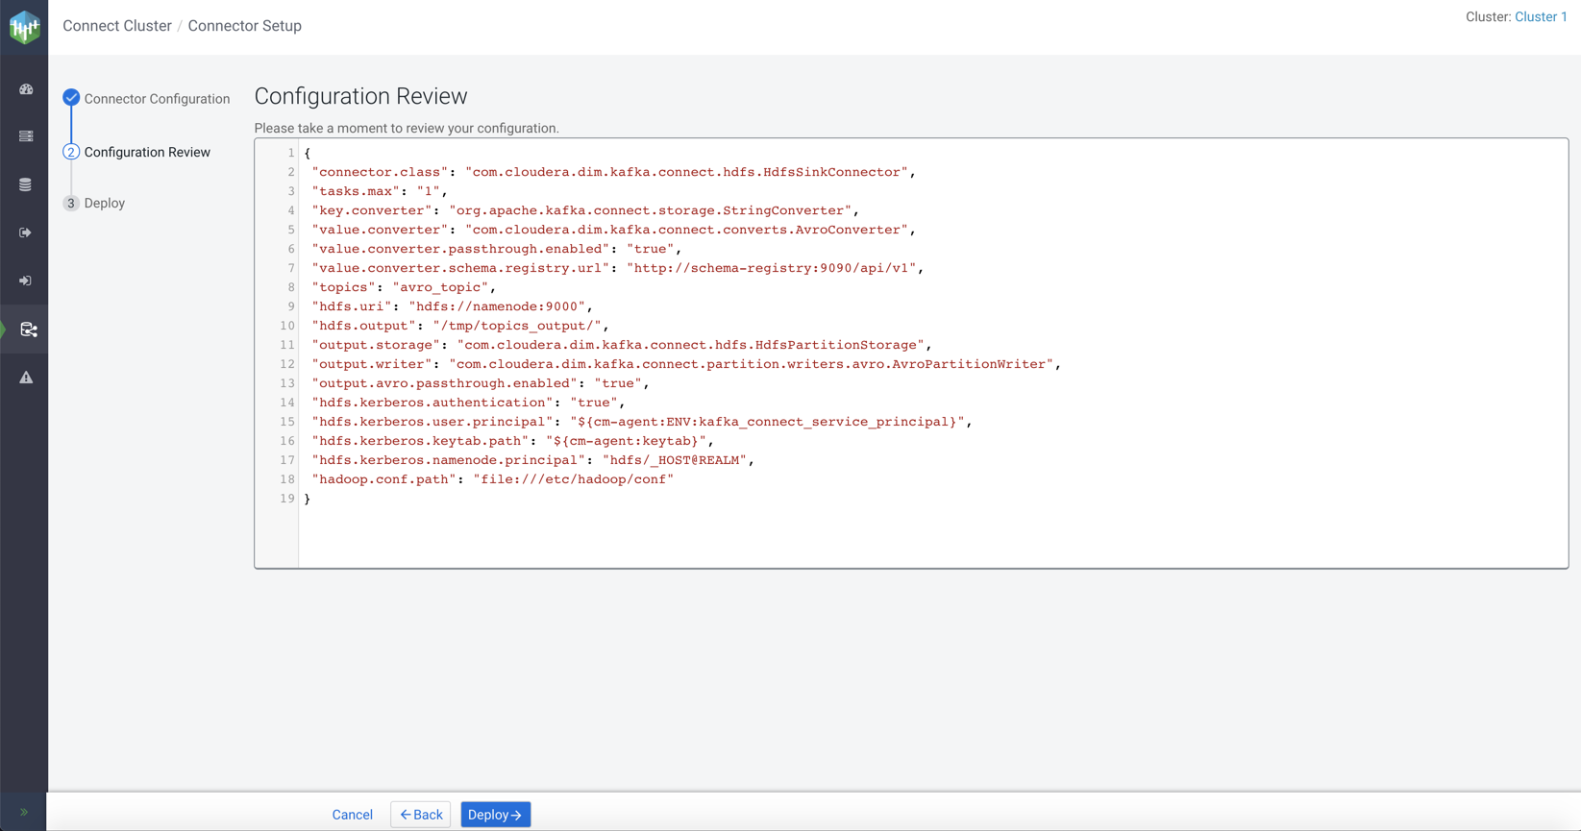The image size is (1581, 831).
Task: Open the alerts warning sidebar icon
Action: pos(26,378)
